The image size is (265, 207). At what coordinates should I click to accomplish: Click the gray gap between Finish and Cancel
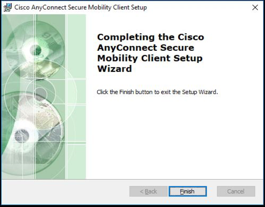coord(212,191)
